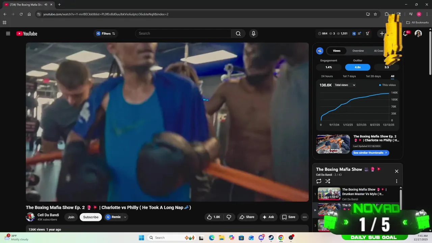
Task: Toggle loop playlist
Action: click(x=319, y=181)
